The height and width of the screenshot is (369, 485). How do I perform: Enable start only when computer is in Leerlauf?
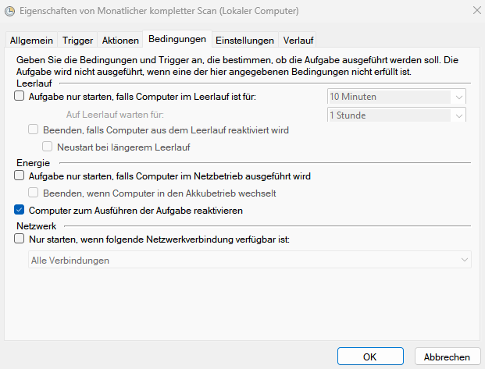tap(20, 96)
